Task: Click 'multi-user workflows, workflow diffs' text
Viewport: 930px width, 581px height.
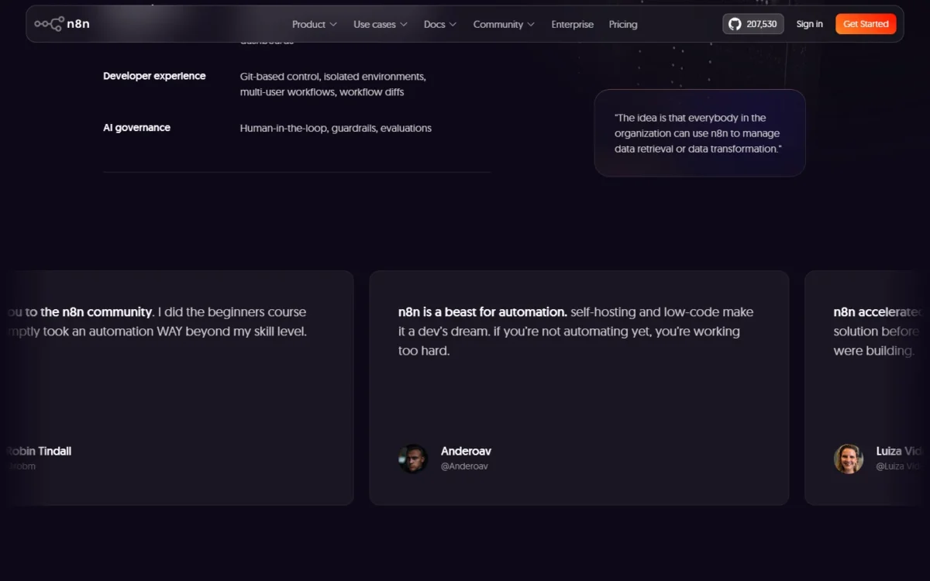Action: coord(322,92)
